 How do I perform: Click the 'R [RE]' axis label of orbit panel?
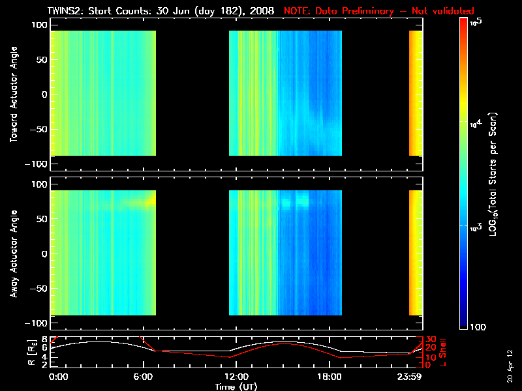32,353
